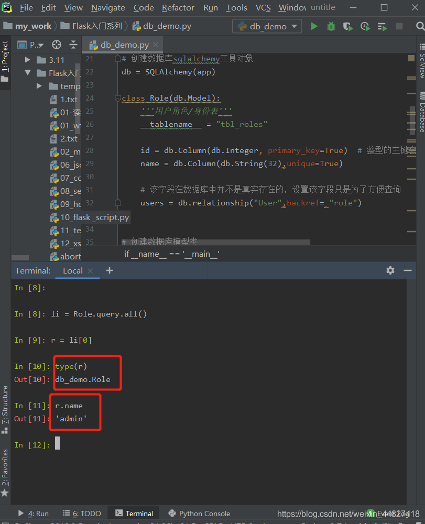Open the View menu
Viewport: 425px width, 524px height.
[73, 7]
